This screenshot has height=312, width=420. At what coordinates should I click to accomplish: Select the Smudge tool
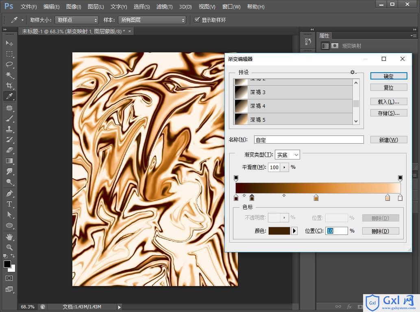pos(9,171)
